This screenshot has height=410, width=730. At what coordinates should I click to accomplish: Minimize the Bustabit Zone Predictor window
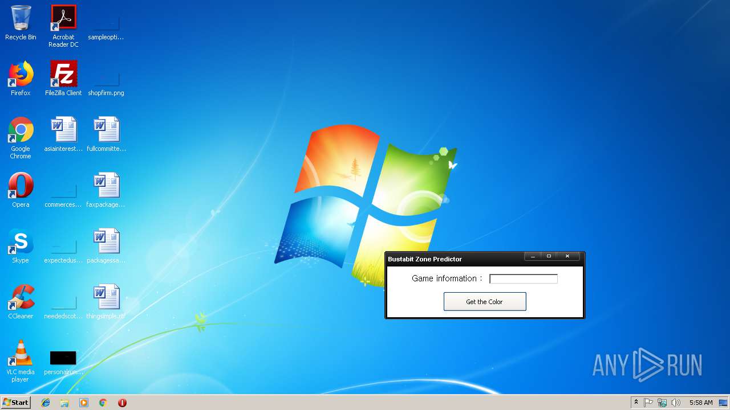tap(533, 256)
